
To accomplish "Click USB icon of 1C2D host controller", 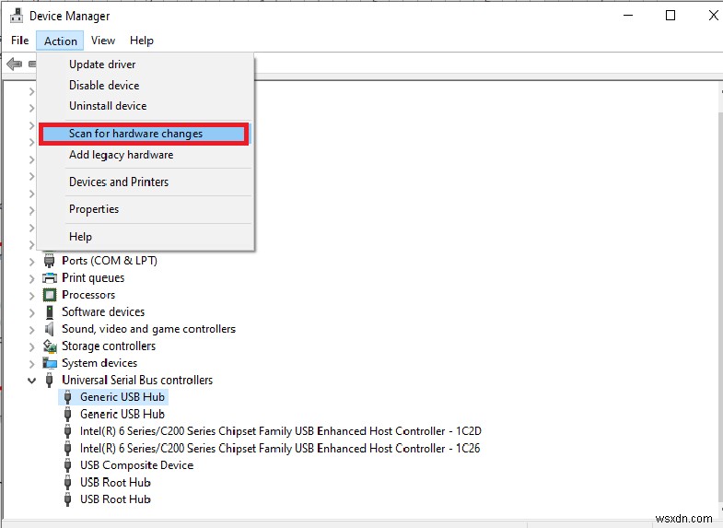I will 68,431.
